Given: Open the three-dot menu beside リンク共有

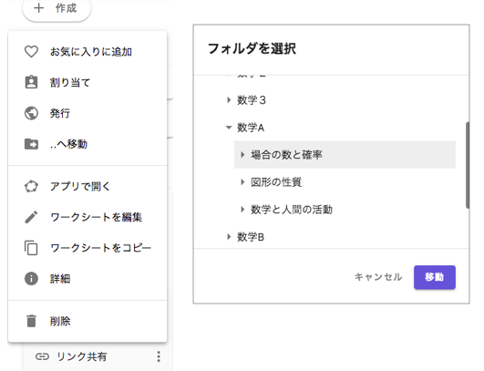Looking at the screenshot, I should [x=159, y=356].
